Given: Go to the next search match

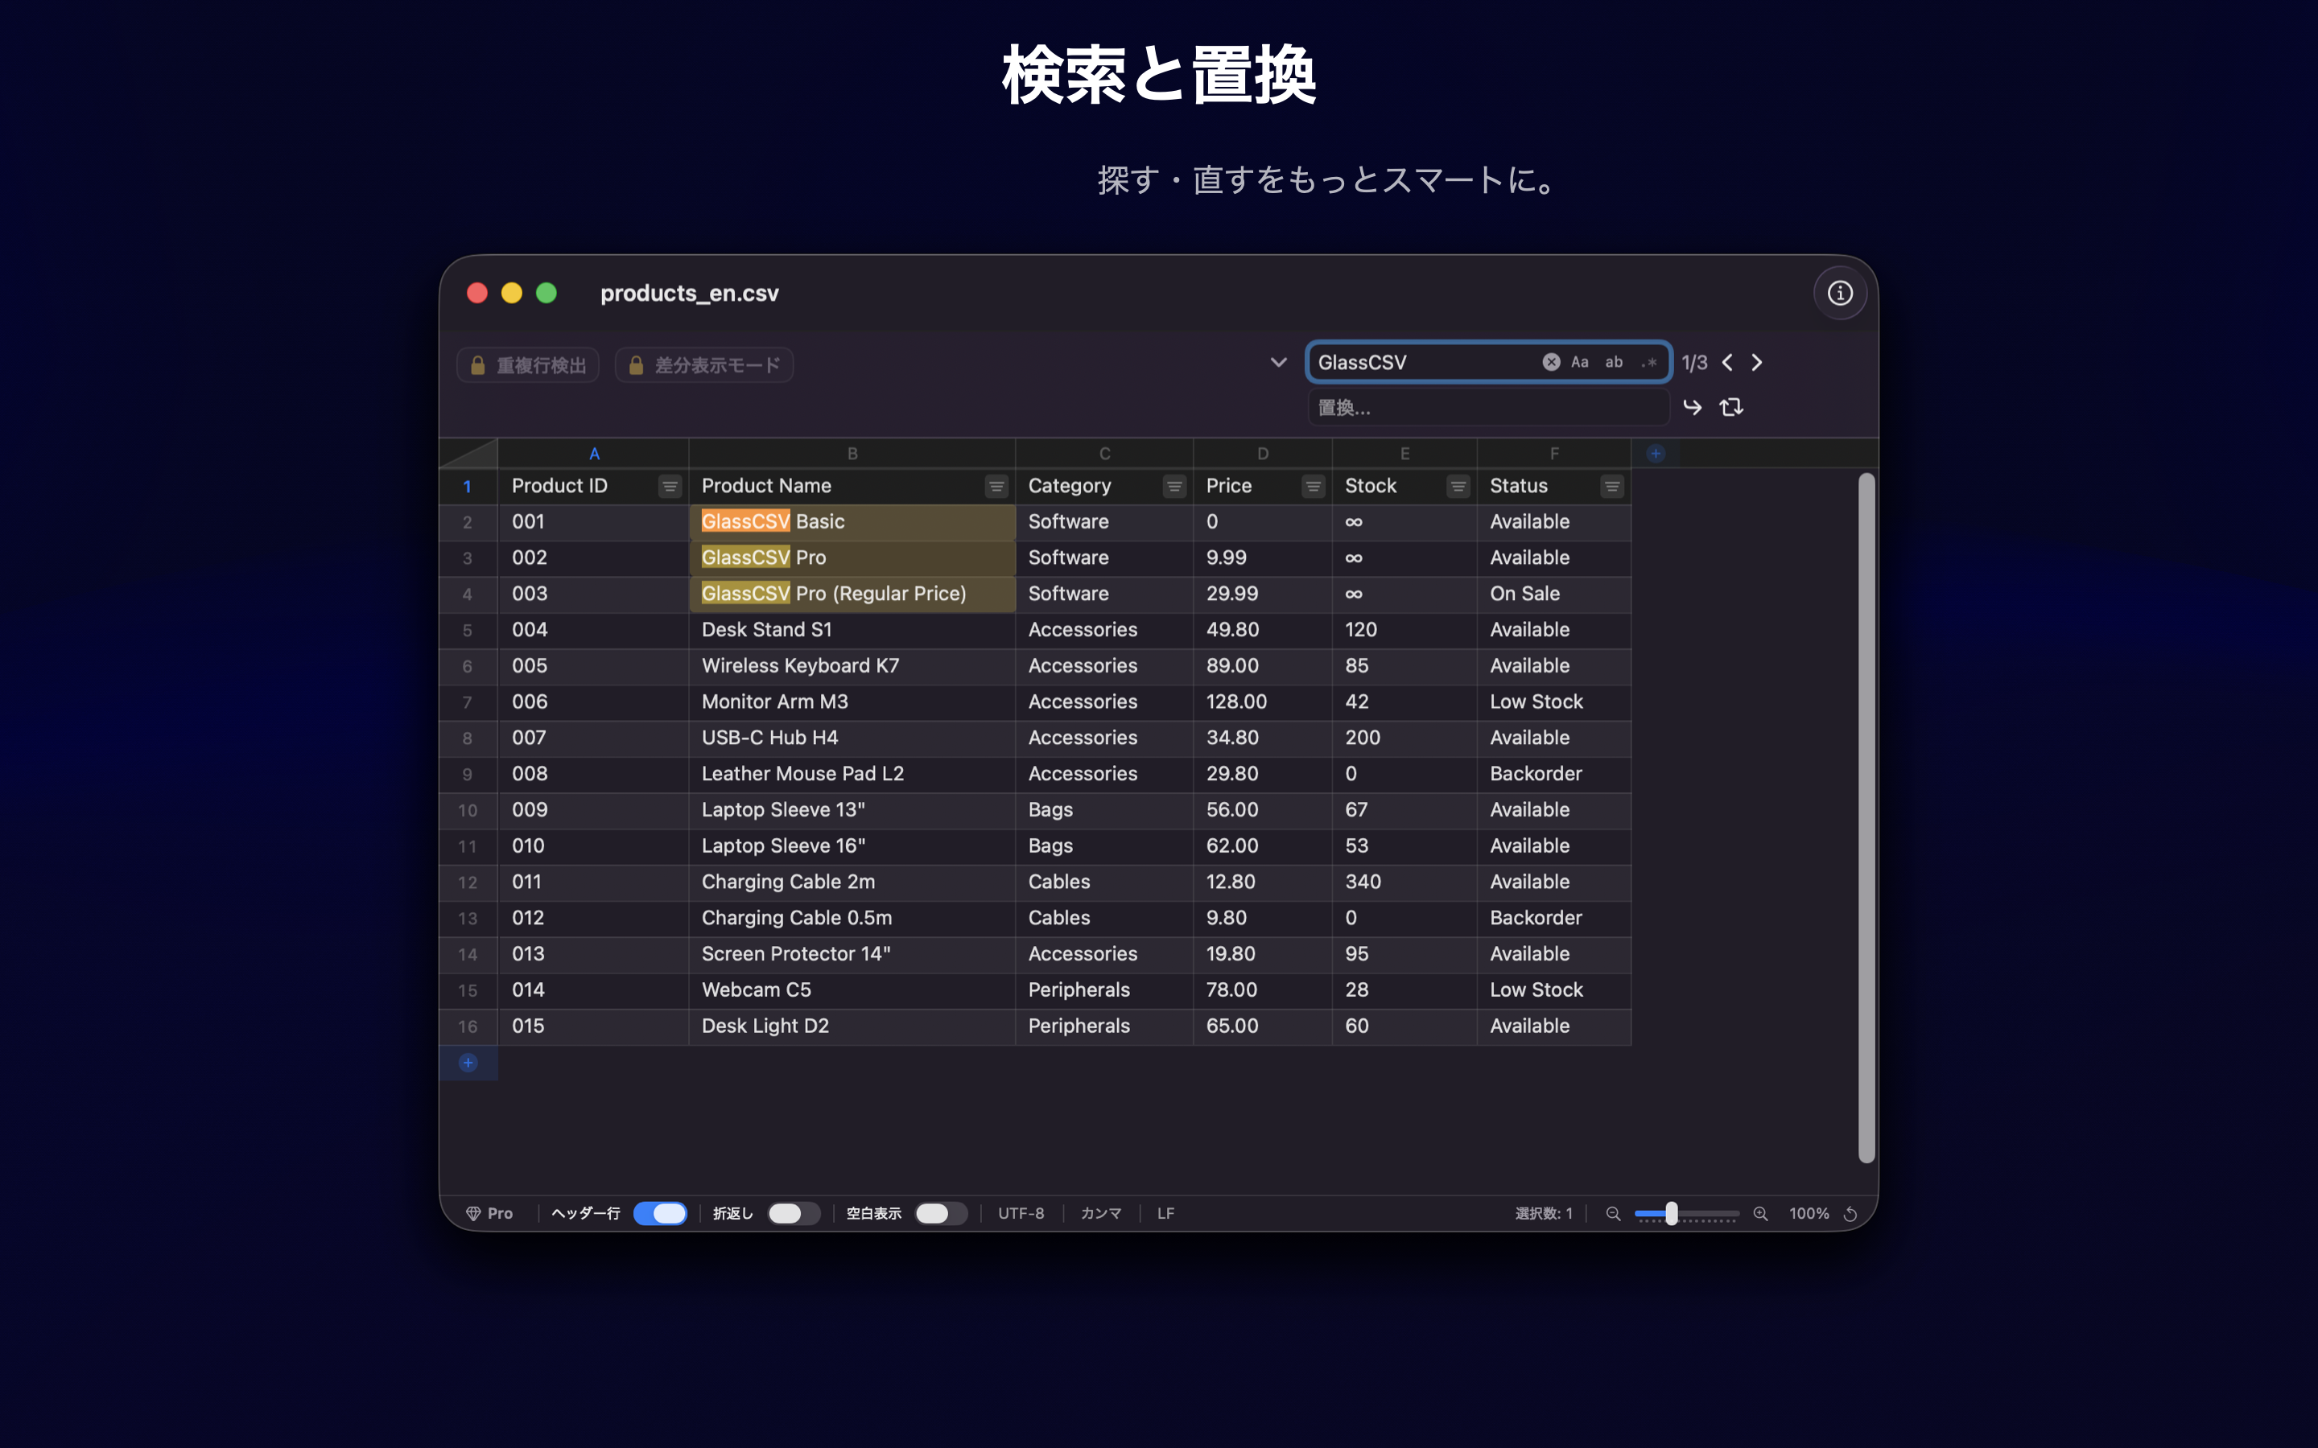Looking at the screenshot, I should pyautogui.click(x=1757, y=362).
